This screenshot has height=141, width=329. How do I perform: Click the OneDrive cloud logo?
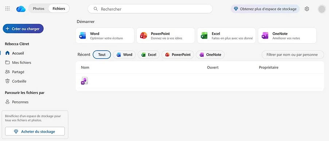coord(21,9)
